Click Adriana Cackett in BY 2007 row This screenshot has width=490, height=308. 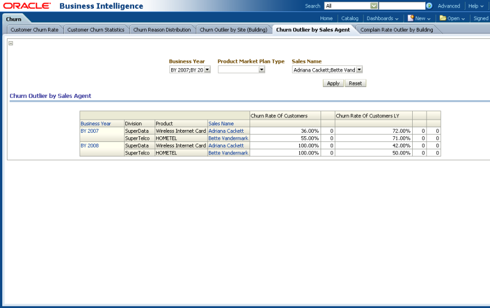coord(226,131)
